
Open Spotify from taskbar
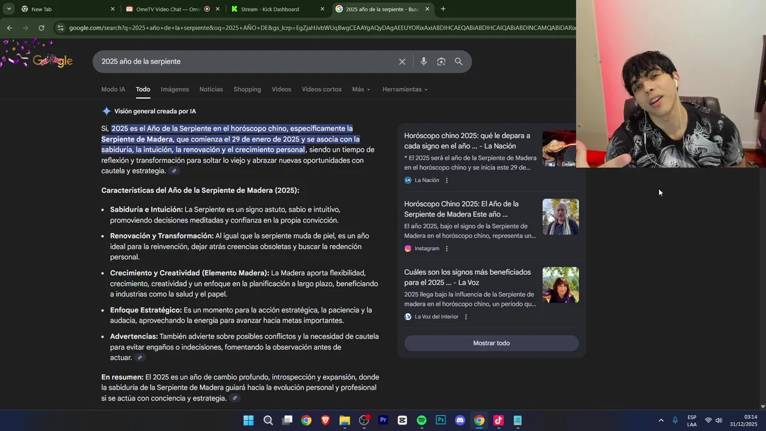point(421,420)
